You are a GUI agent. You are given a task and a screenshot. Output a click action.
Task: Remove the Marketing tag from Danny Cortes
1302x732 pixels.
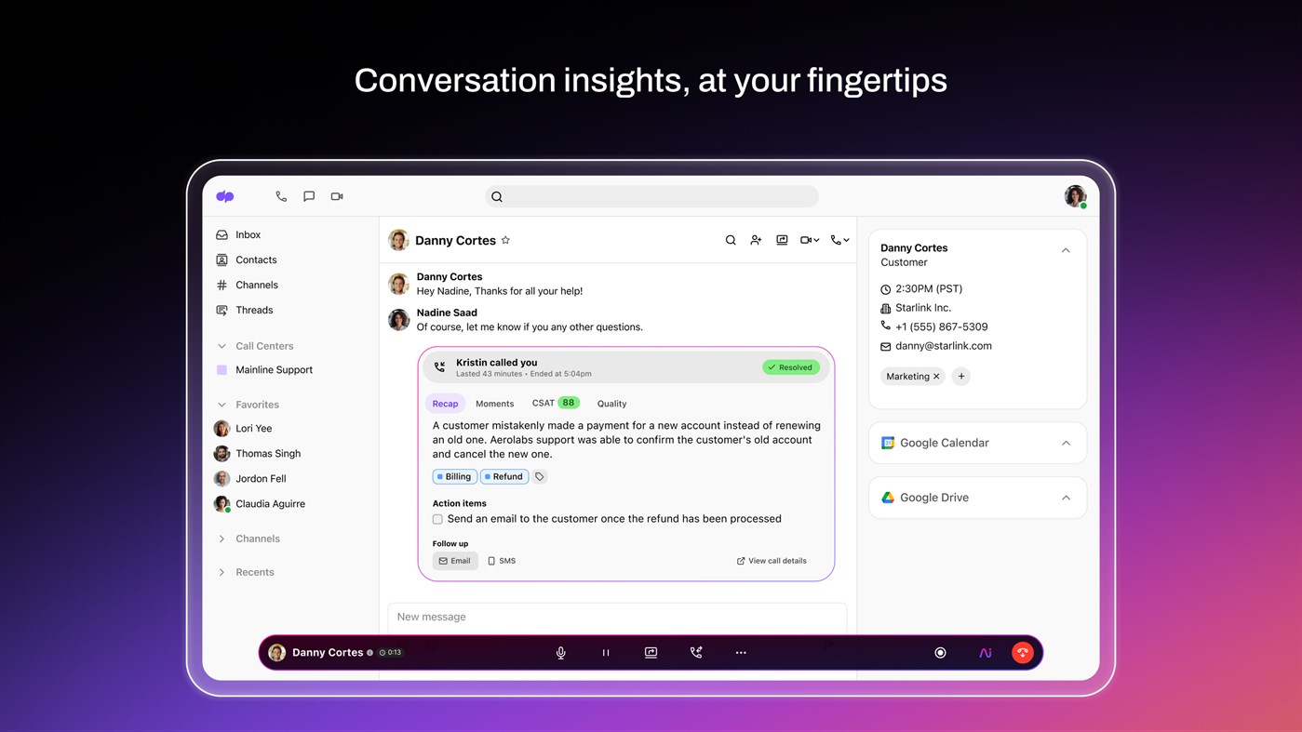[936, 376]
